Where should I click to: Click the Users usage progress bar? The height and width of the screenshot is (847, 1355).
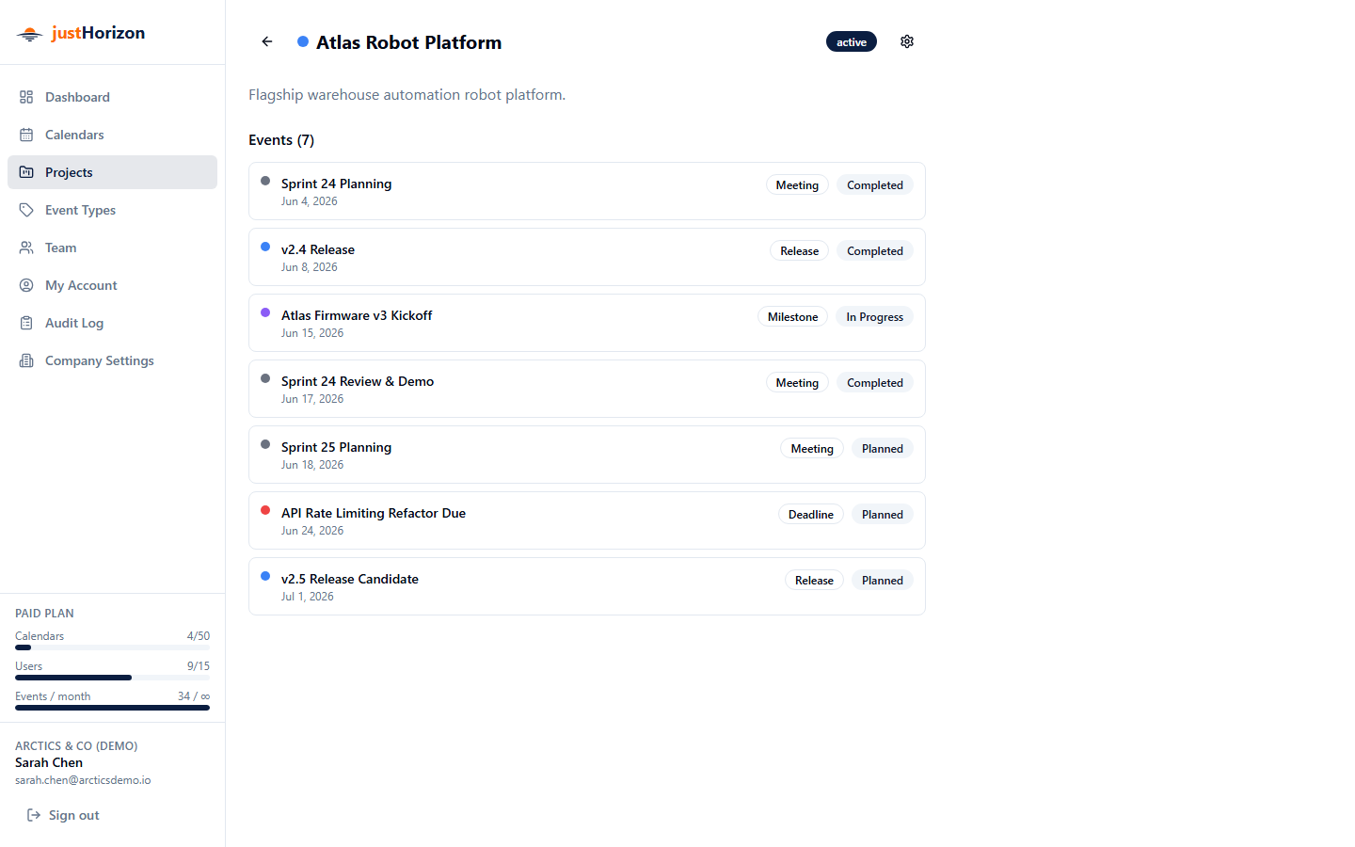112,678
